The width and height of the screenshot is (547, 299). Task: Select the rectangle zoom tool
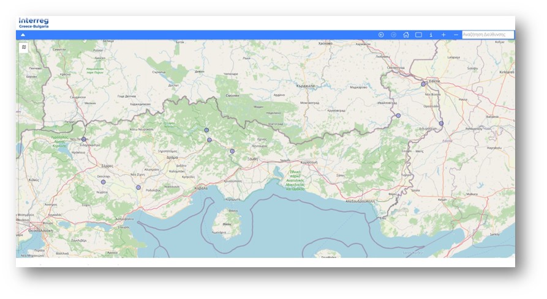pos(419,35)
